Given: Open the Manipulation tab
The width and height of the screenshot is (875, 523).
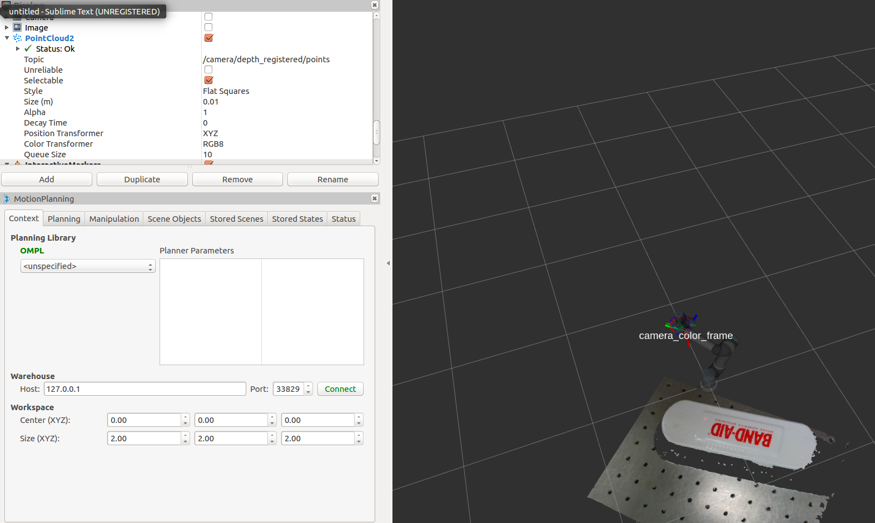Looking at the screenshot, I should (x=114, y=219).
